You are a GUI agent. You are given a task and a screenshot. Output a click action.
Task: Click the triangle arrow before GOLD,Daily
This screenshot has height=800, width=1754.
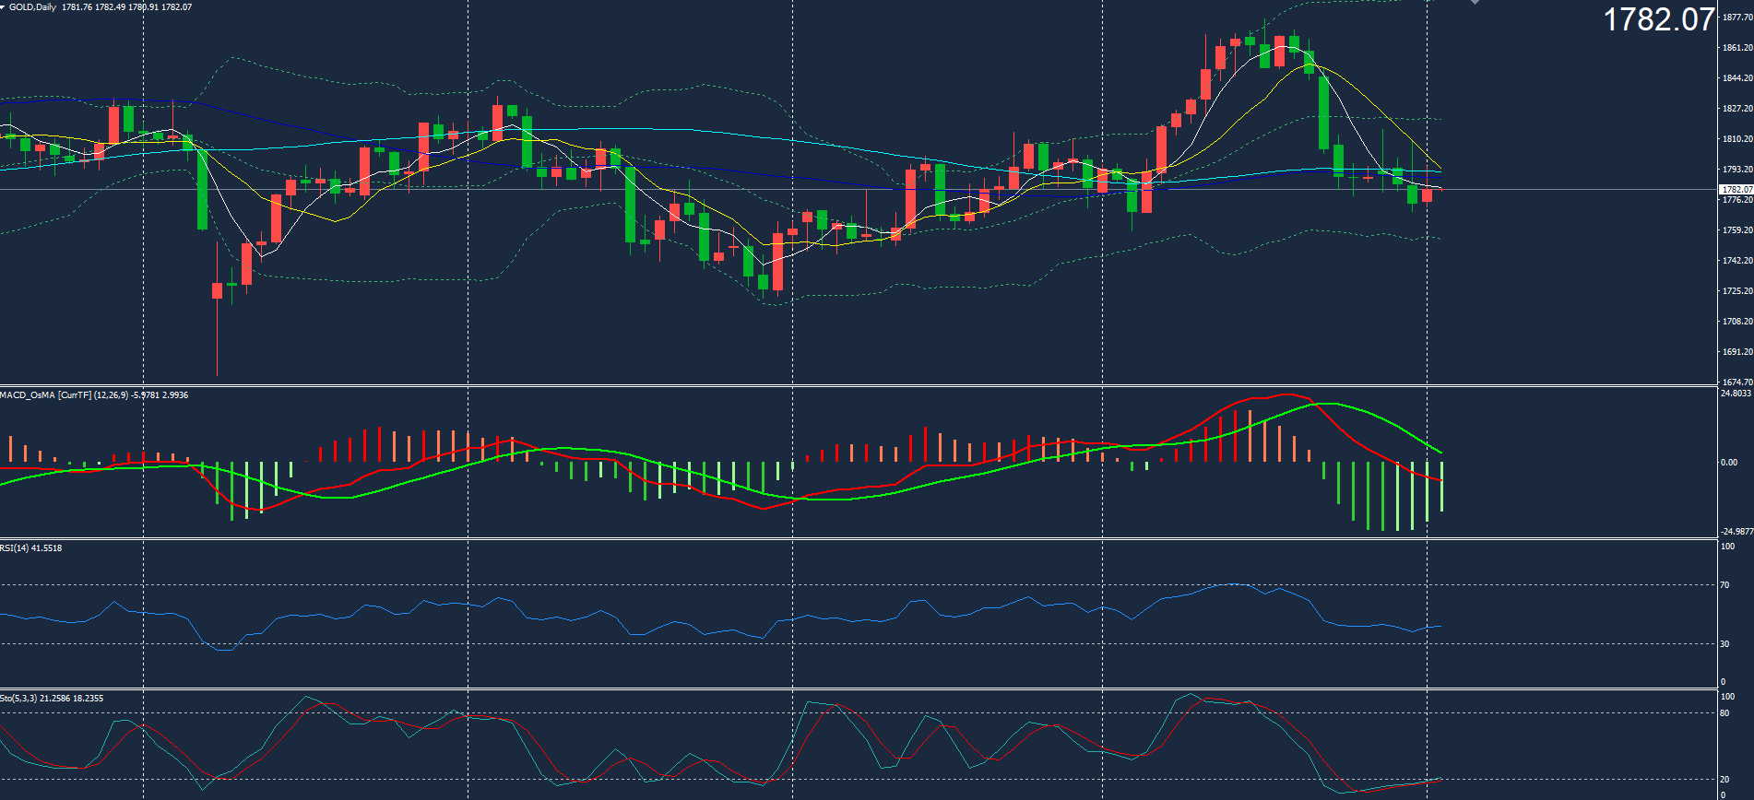pos(4,6)
